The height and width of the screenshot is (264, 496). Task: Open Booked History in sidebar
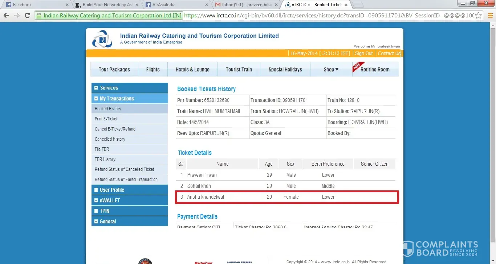pyautogui.click(x=130, y=108)
